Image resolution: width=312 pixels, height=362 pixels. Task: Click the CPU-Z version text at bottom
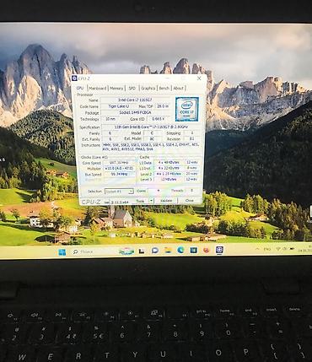coord(116,202)
